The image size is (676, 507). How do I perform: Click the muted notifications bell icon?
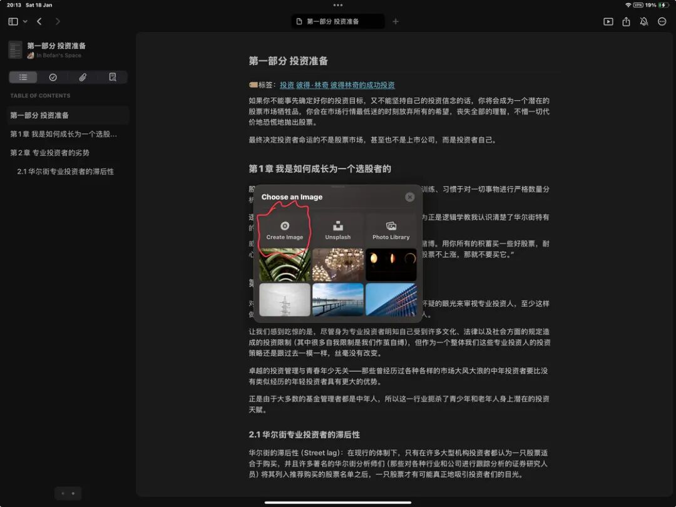(644, 21)
